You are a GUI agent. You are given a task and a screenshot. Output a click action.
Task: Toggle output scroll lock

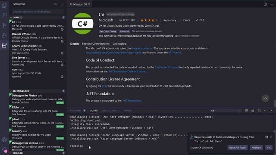(253, 111)
